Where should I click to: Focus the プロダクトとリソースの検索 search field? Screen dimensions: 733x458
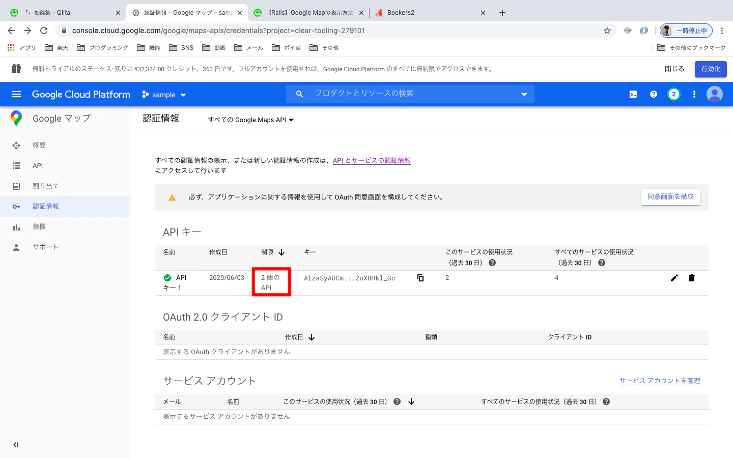pyautogui.click(x=410, y=94)
